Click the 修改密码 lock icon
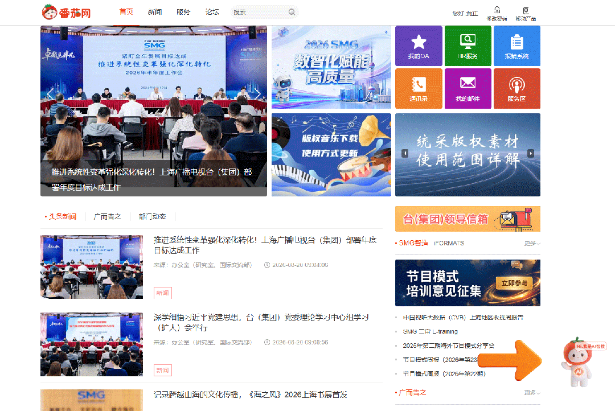 pos(497,10)
